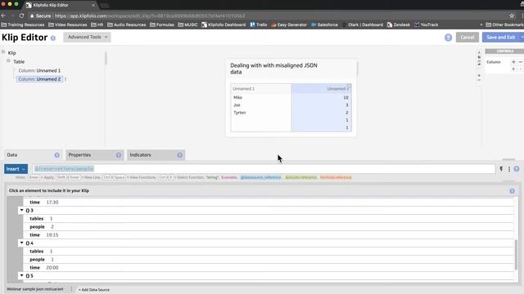Switch to the Indicators tab
Viewport: 524px width, 294px height.
click(x=156, y=155)
